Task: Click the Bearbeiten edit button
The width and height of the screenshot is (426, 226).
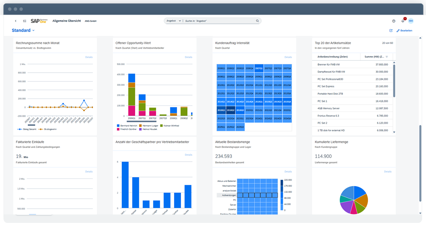Action: [404, 31]
